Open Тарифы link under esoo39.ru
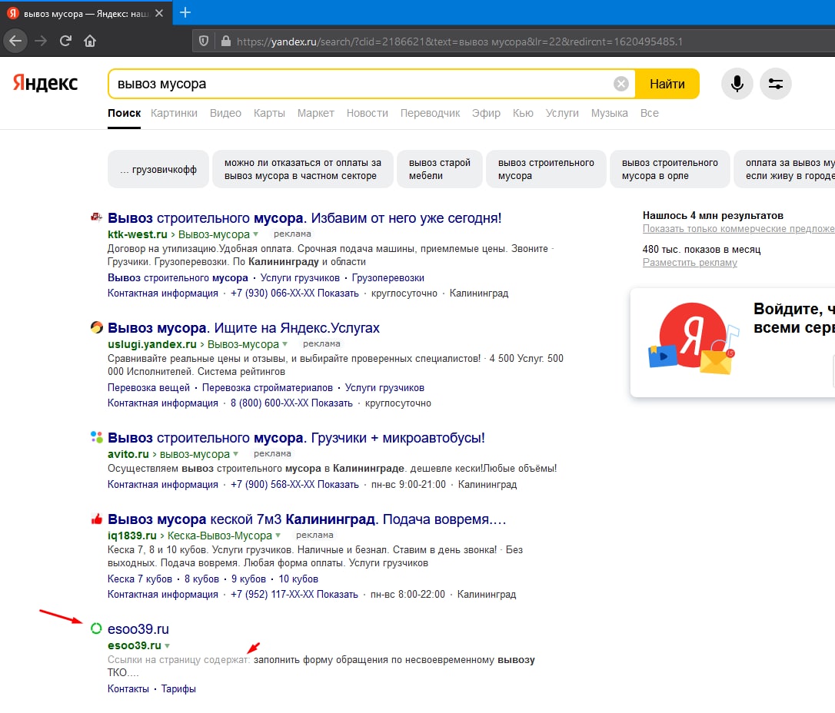 click(178, 688)
